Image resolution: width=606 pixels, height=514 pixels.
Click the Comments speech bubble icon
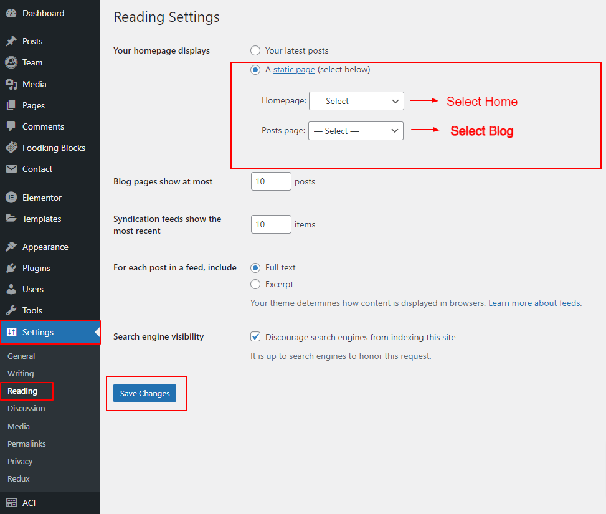11,126
